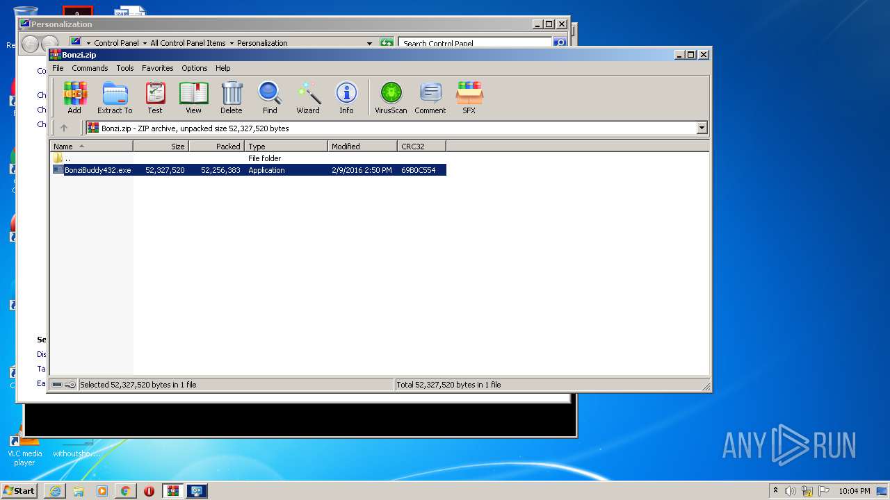Open the File menu in WinRAR
The height and width of the screenshot is (500, 890).
pos(58,68)
